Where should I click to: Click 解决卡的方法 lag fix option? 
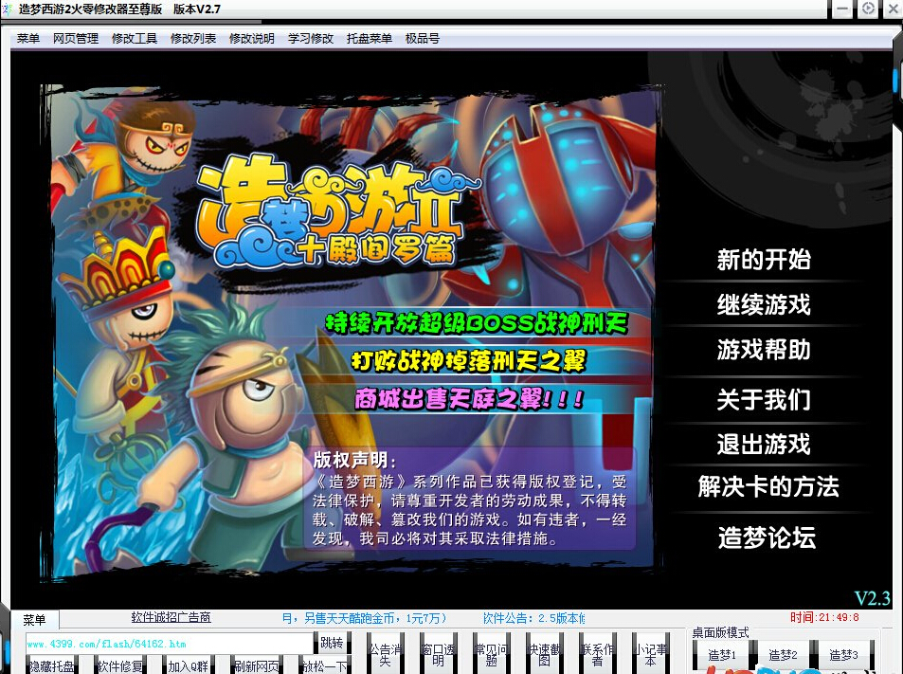point(768,487)
